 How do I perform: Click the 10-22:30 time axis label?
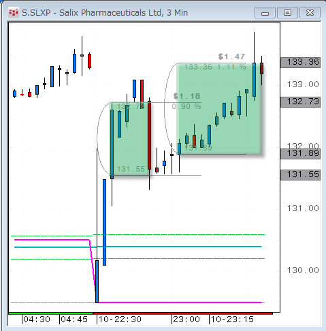click(120, 319)
